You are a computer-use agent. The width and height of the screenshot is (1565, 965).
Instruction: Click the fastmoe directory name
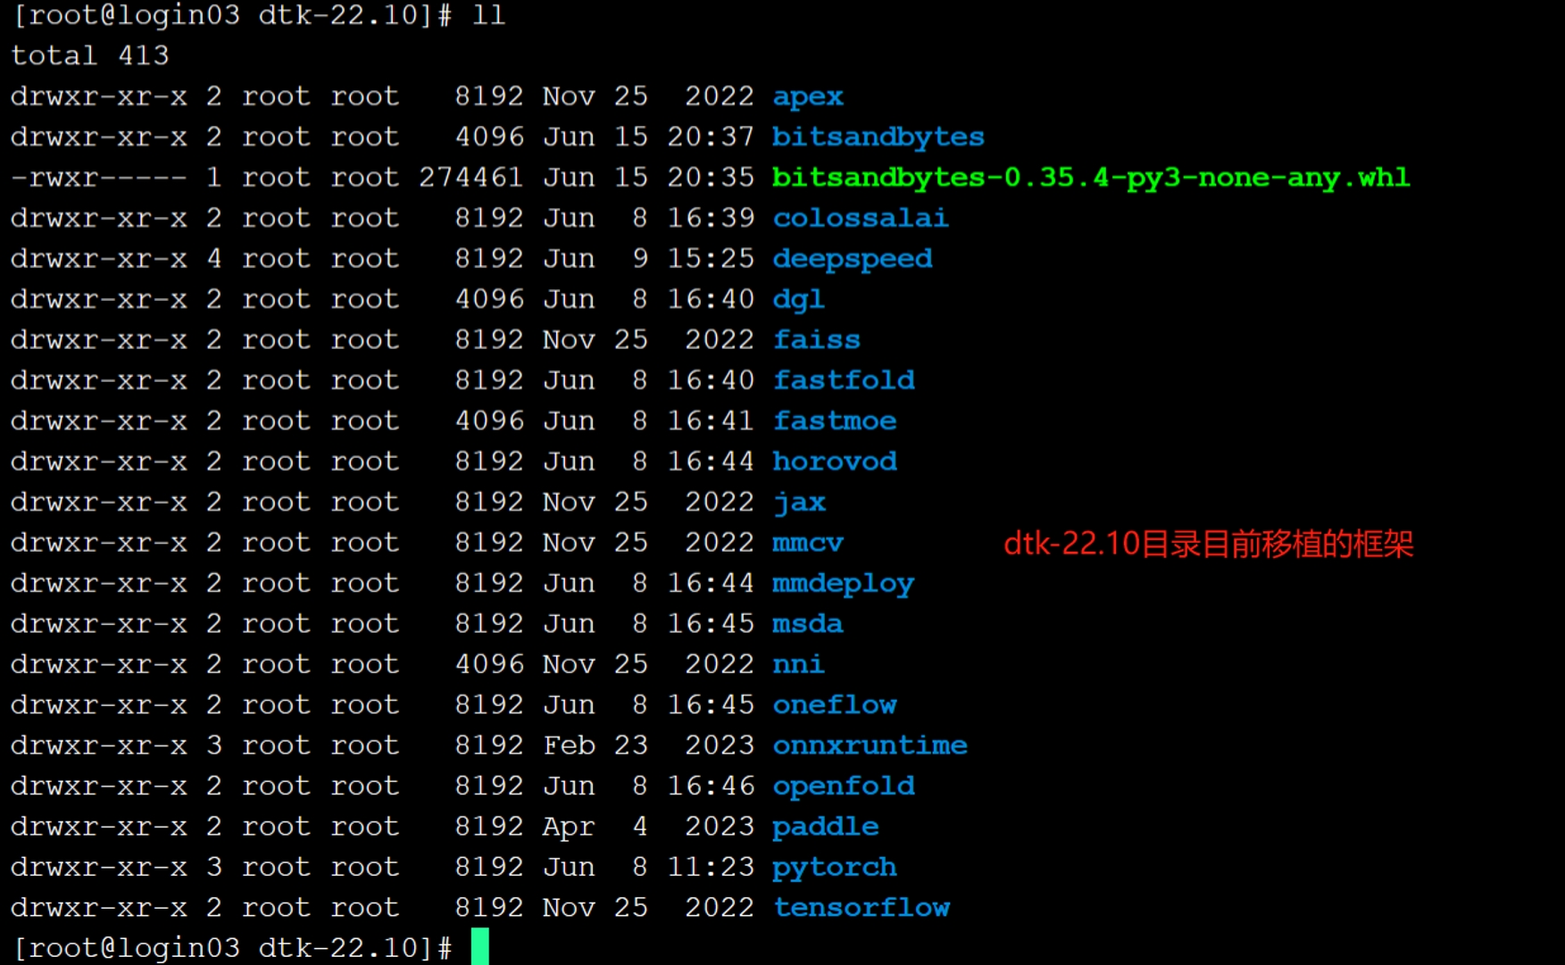pos(835,420)
